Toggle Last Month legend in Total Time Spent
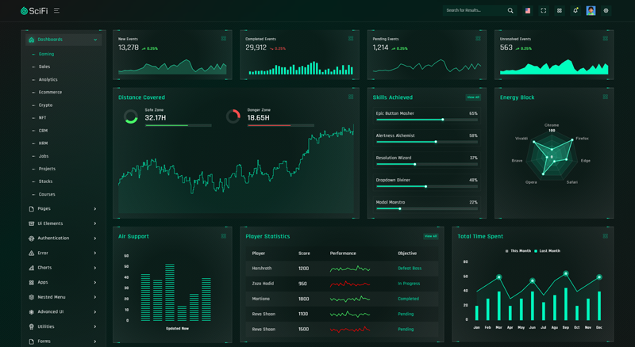Viewport: 635px width, 347px height. [548, 251]
